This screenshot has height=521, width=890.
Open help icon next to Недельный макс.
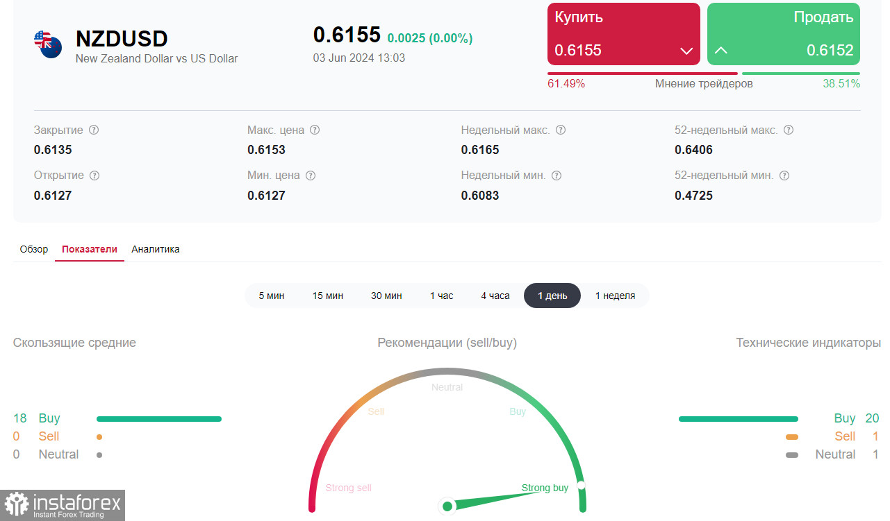[x=561, y=130]
